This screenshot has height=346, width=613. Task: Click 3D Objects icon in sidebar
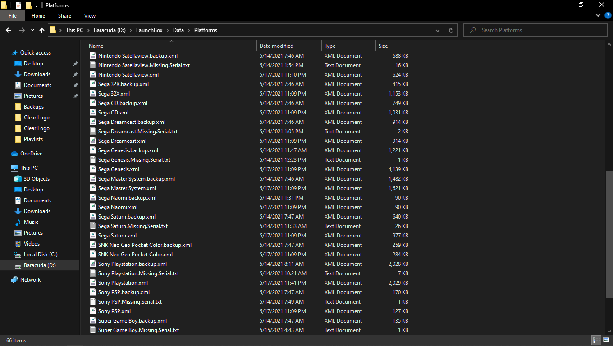[x=18, y=179]
